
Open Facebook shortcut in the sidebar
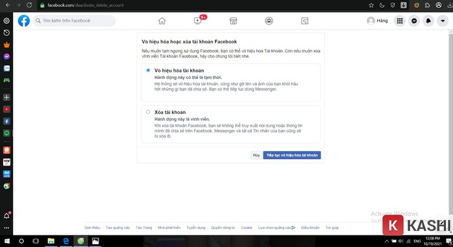6,121
